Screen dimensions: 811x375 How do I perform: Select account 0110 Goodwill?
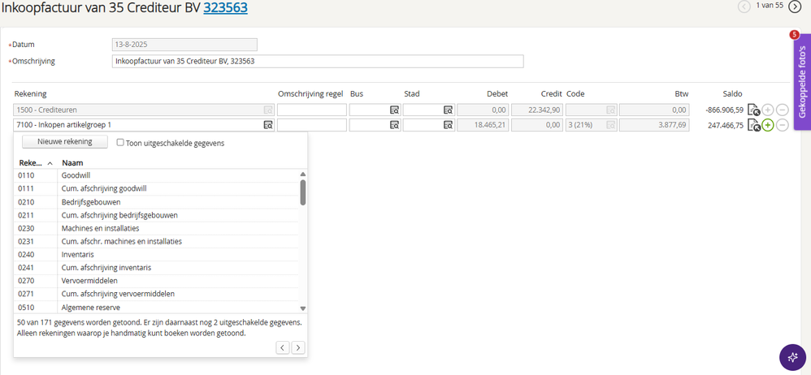coord(156,175)
